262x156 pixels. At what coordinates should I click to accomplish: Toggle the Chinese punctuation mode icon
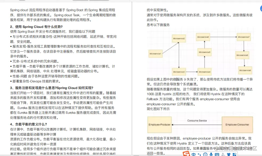[199, 154]
